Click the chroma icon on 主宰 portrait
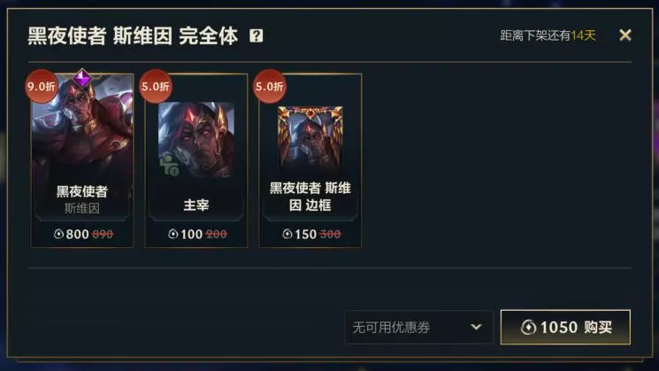 (x=169, y=166)
